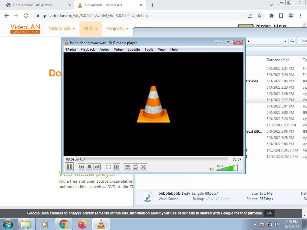Open Chrome tab search dropdown arrow
Image resolution: width=307 pixels, height=230 pixels.
click(271, 5)
